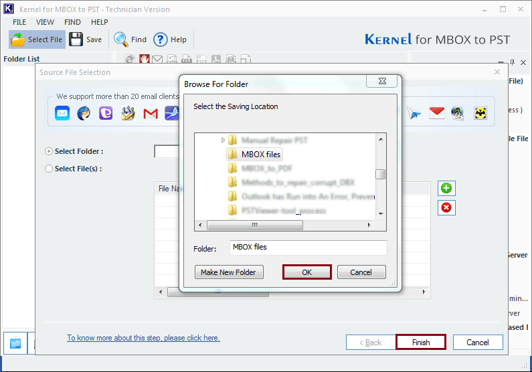Open the FILE menu
The width and height of the screenshot is (532, 372).
click(x=19, y=22)
